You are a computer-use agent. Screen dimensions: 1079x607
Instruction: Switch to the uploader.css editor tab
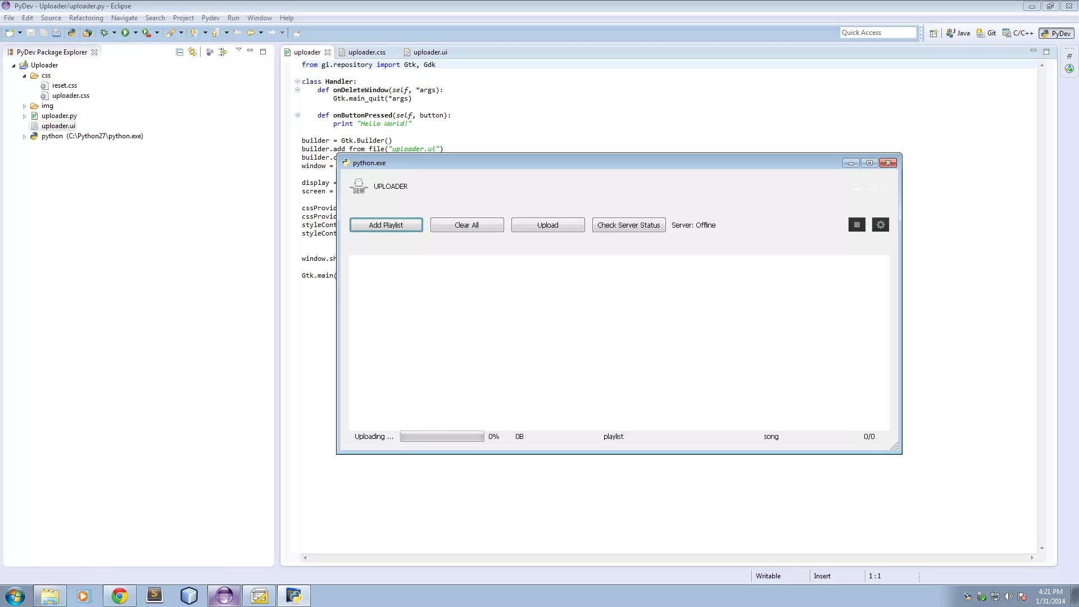[366, 52]
